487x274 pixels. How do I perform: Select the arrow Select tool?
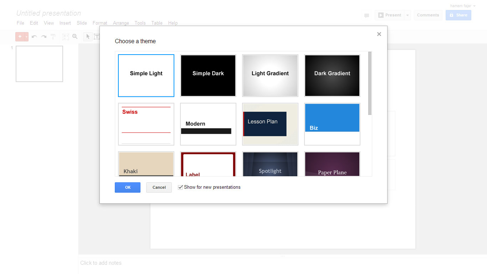point(88,36)
